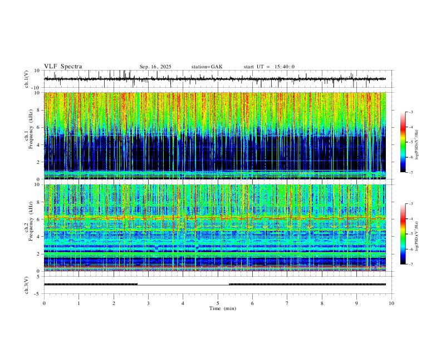Click the "-3" label on the lower colorbar
This screenshot has height=340, width=441.
coord(411,204)
